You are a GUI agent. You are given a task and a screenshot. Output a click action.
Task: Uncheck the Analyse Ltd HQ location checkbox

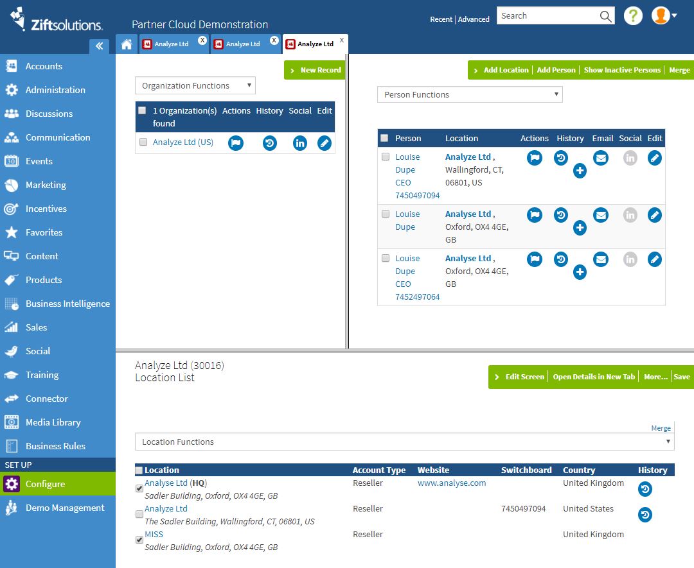click(x=139, y=488)
